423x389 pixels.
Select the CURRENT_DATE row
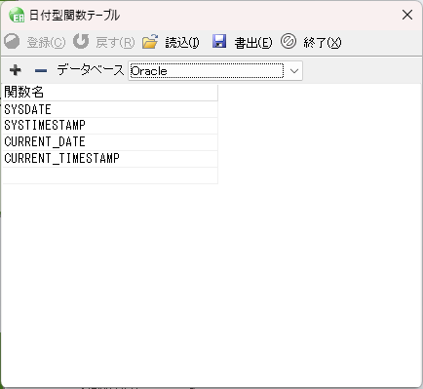110,142
